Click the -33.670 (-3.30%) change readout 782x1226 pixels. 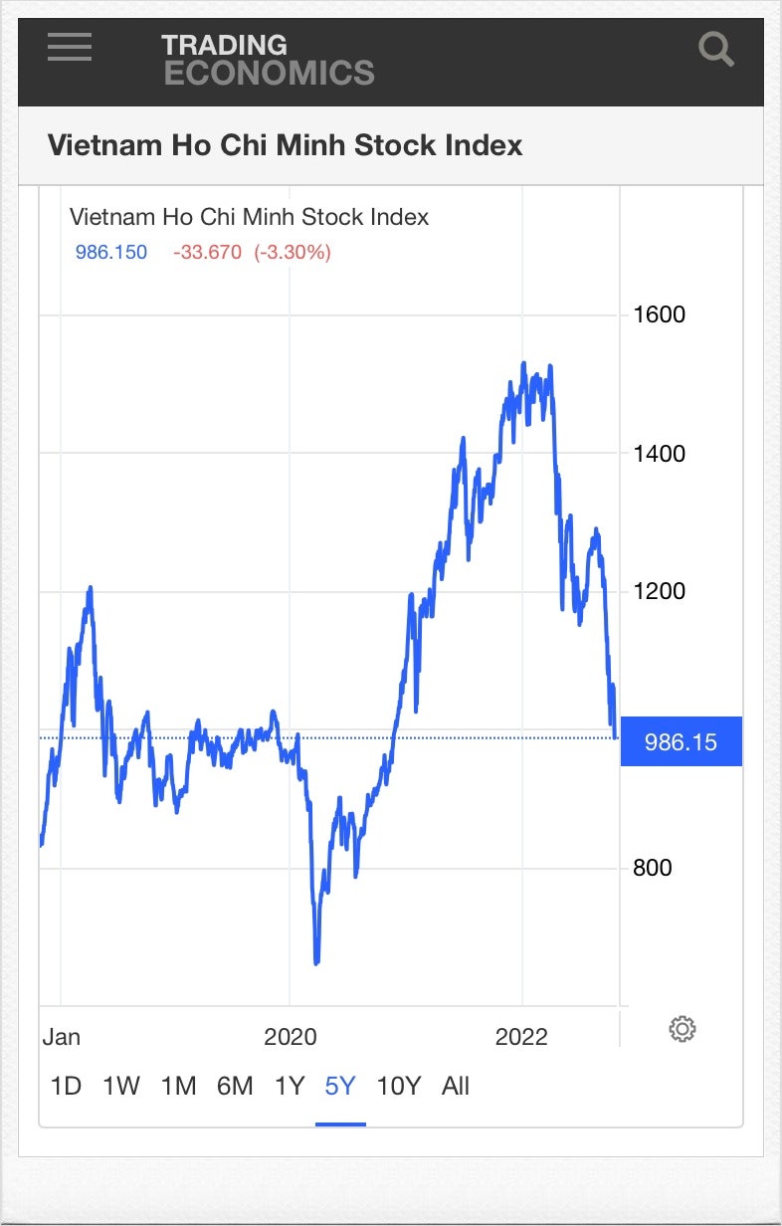252,253
